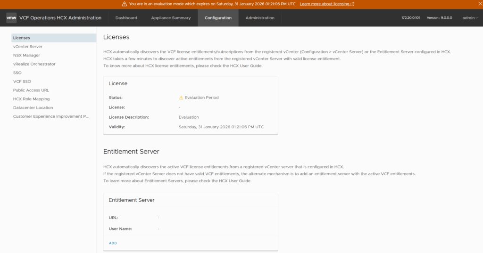Open the SSO sidebar item
The image size is (483, 253).
17,73
